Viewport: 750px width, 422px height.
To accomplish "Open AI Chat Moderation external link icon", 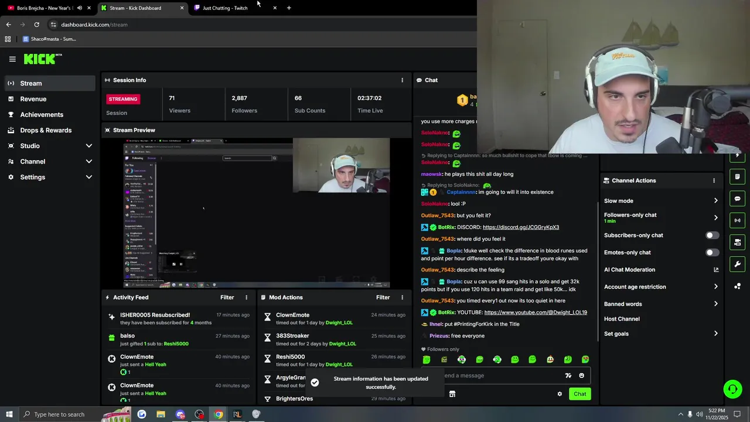I will point(715,270).
